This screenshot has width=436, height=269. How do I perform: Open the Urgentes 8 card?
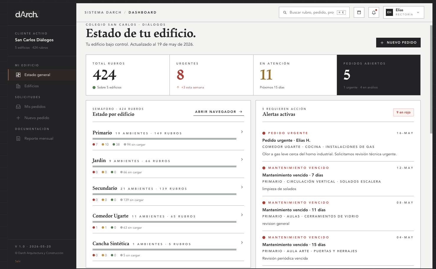coord(211,75)
